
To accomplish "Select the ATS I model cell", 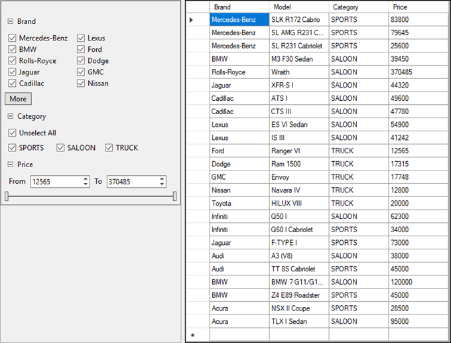I will pyautogui.click(x=299, y=98).
